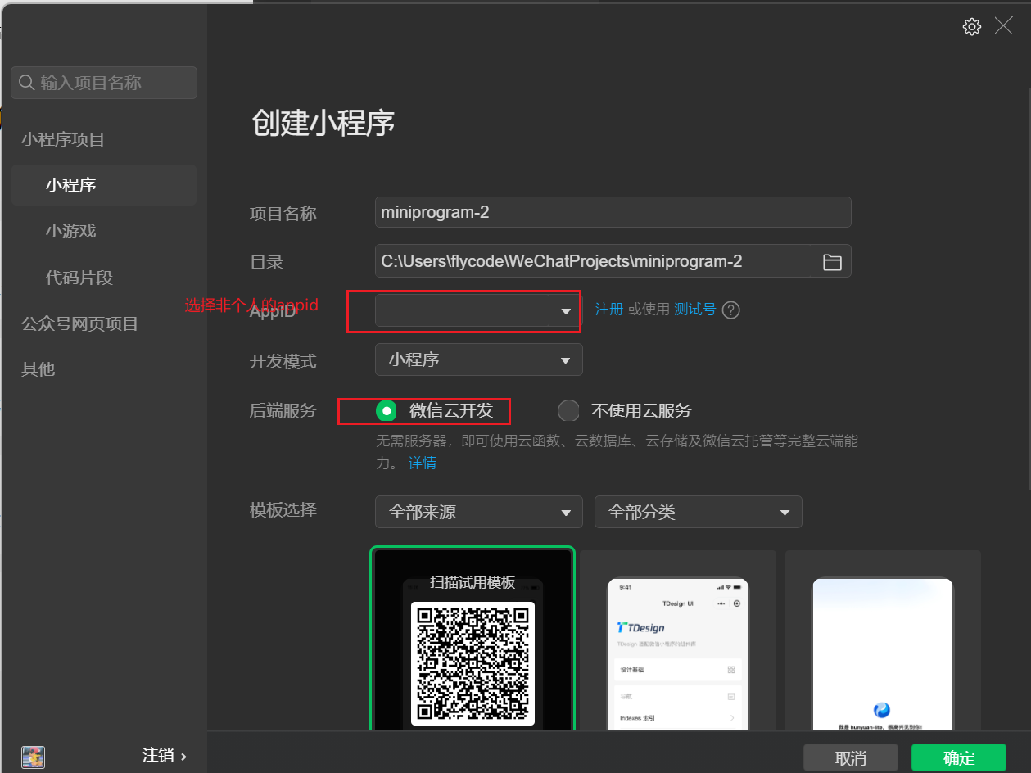
Task: Edit the 项目名称 field miniprogram-2
Action: pyautogui.click(x=613, y=212)
